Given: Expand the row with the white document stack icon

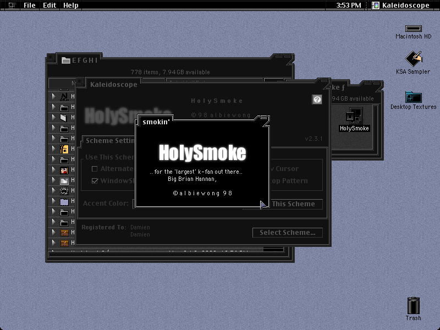Looking at the screenshot, I should pos(53,118).
